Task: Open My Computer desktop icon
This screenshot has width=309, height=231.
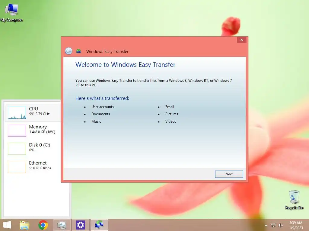Action: point(12,13)
